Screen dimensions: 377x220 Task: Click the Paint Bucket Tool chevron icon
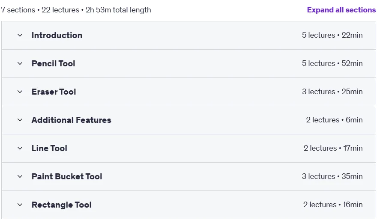pyautogui.click(x=20, y=176)
